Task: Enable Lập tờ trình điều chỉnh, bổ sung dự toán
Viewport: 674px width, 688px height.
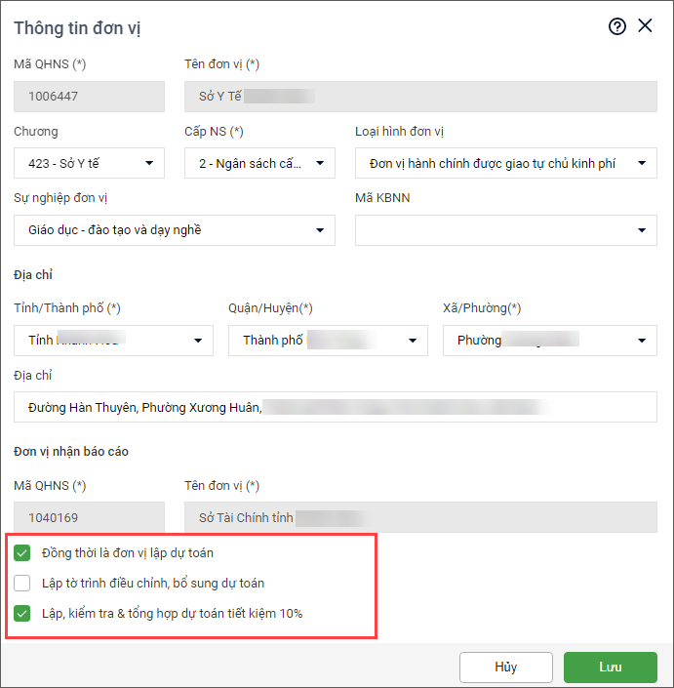Action: tap(22, 584)
